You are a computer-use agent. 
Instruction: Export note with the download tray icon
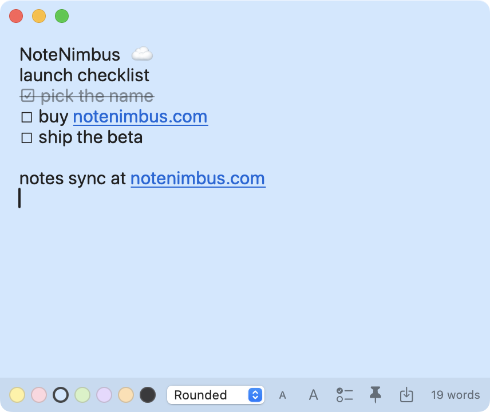click(x=406, y=395)
